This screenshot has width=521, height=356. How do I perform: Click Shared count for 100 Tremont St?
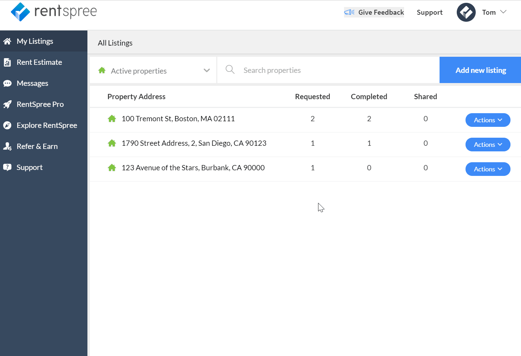426,119
